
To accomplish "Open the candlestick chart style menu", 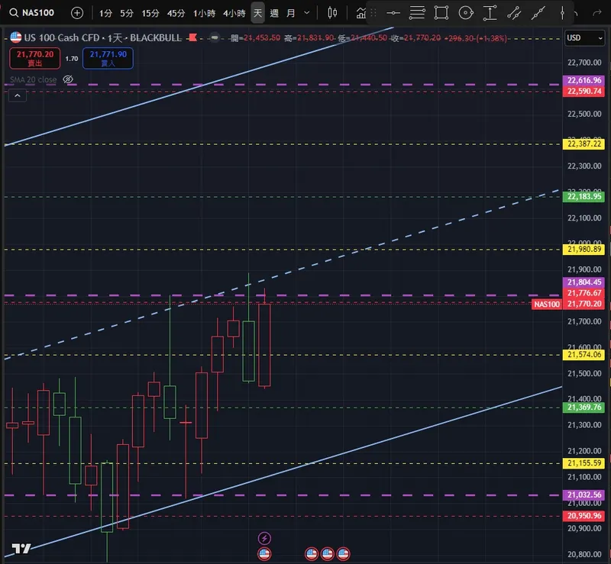I will [x=332, y=13].
